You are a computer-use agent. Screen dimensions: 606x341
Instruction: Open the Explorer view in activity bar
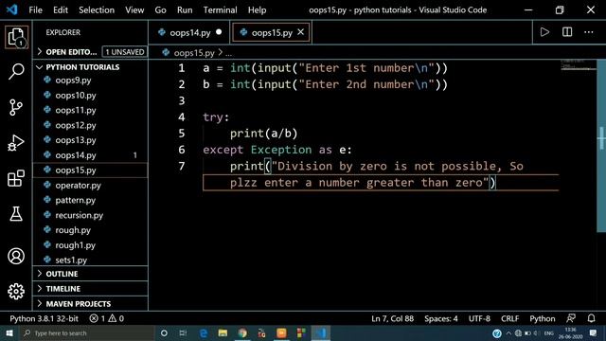(16, 37)
